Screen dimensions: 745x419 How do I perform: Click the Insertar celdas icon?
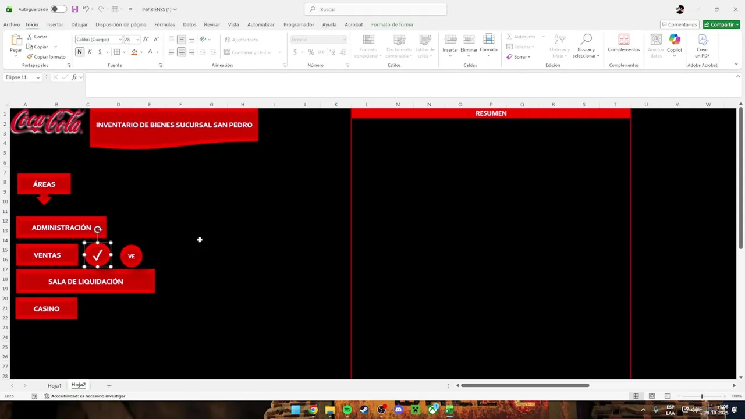pyautogui.click(x=450, y=44)
